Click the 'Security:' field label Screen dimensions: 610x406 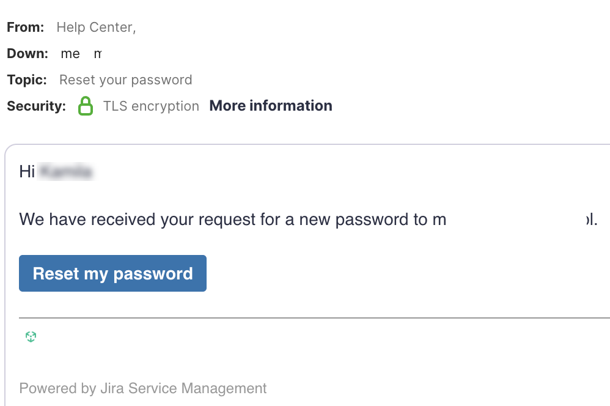[x=36, y=106]
